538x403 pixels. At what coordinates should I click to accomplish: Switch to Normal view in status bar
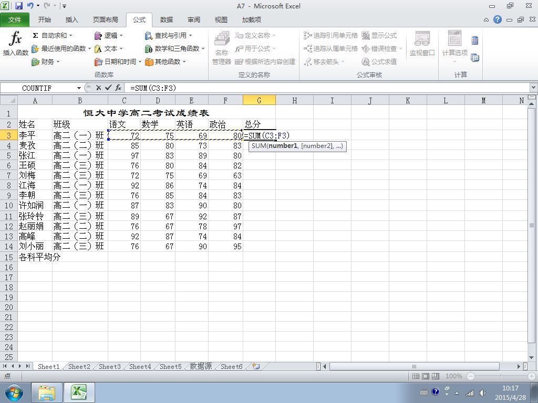point(416,376)
